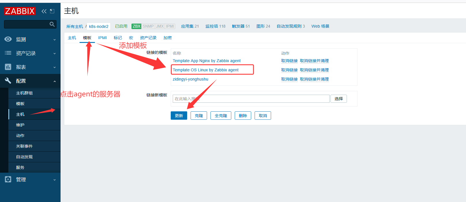This screenshot has height=202, width=466.
Task: Open 主机 in the sidebar submenu
Action: (x=34, y=114)
